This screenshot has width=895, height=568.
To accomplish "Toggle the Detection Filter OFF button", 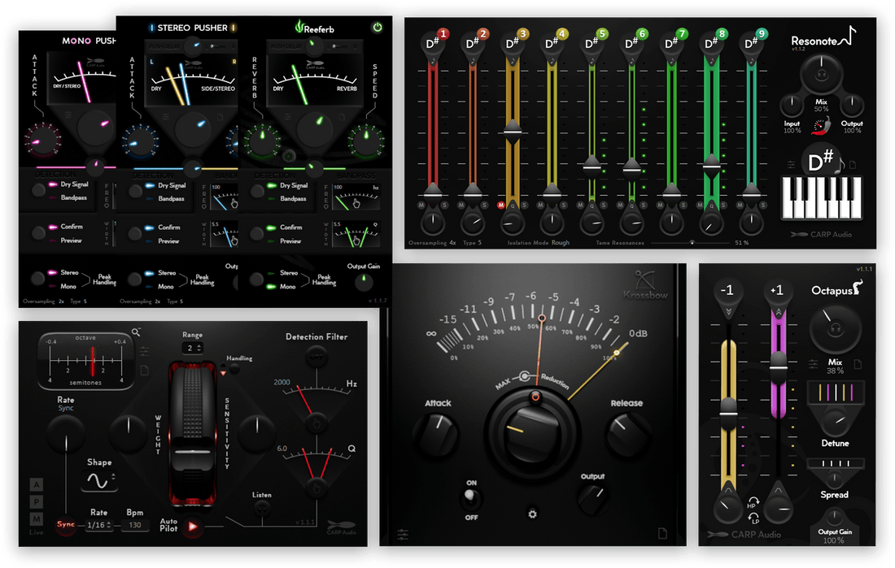I will 317,358.
